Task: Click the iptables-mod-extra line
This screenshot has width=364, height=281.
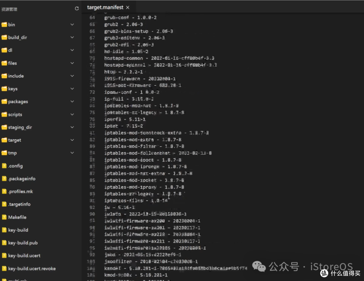Action: click(x=143, y=139)
